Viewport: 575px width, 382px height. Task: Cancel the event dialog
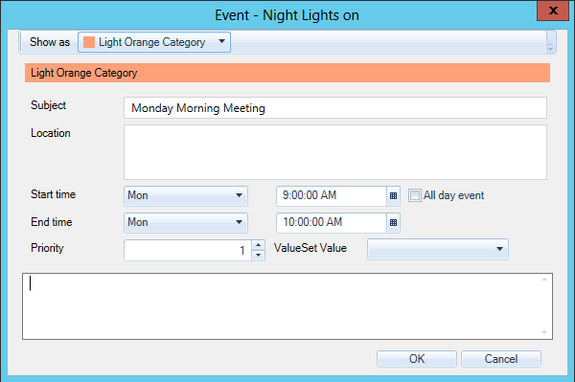coord(501,359)
